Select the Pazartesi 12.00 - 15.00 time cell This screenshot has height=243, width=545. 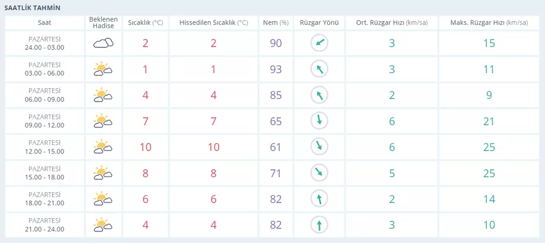(44, 147)
